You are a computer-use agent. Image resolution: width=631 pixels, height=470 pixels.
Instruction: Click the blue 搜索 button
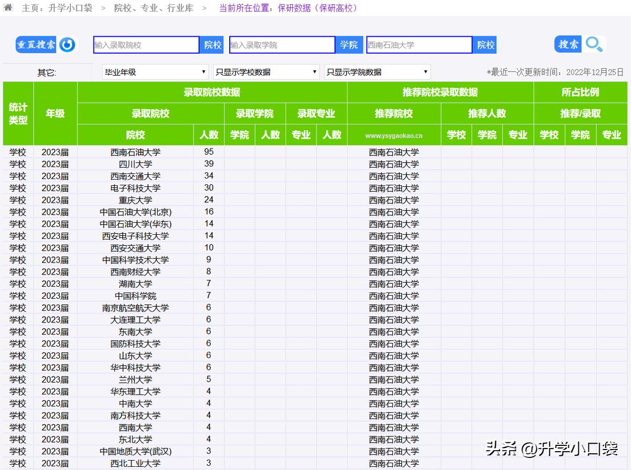point(567,45)
